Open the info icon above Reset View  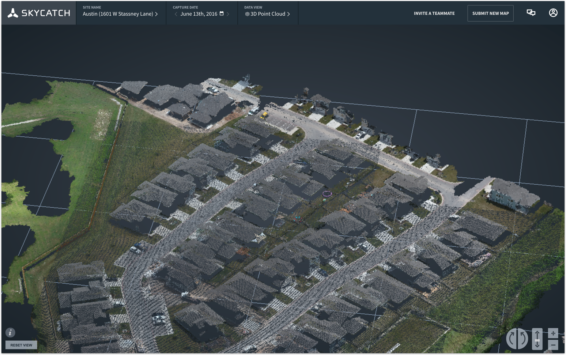pyautogui.click(x=10, y=332)
